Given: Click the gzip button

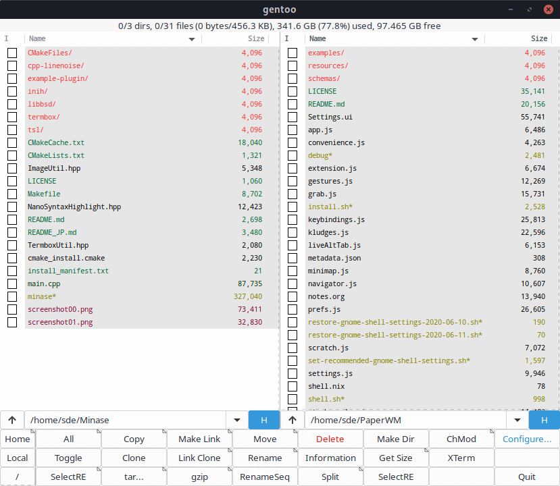Looking at the screenshot, I should click(x=199, y=477).
